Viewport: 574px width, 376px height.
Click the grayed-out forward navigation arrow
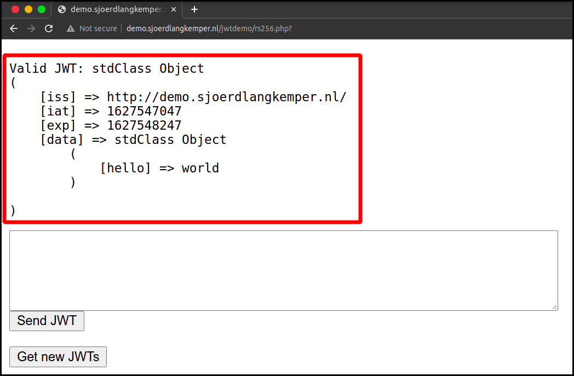pyautogui.click(x=31, y=28)
